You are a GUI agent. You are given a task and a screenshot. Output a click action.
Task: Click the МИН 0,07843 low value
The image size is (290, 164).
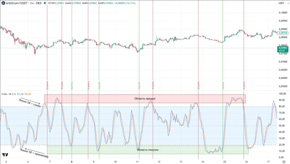89,3
